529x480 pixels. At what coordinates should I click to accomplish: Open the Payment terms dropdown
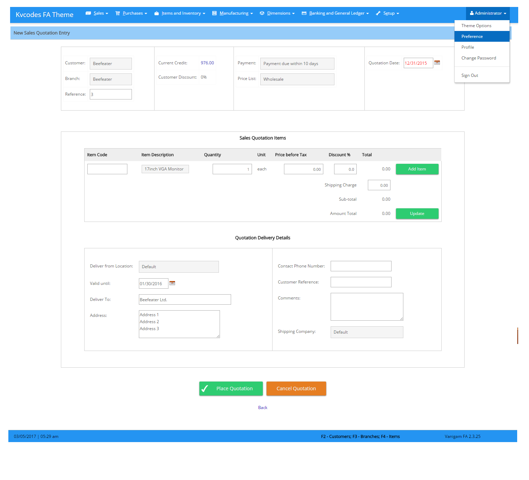(297, 64)
